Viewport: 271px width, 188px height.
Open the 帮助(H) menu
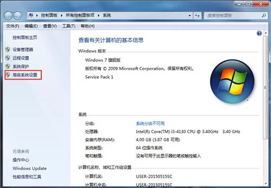tap(88, 26)
